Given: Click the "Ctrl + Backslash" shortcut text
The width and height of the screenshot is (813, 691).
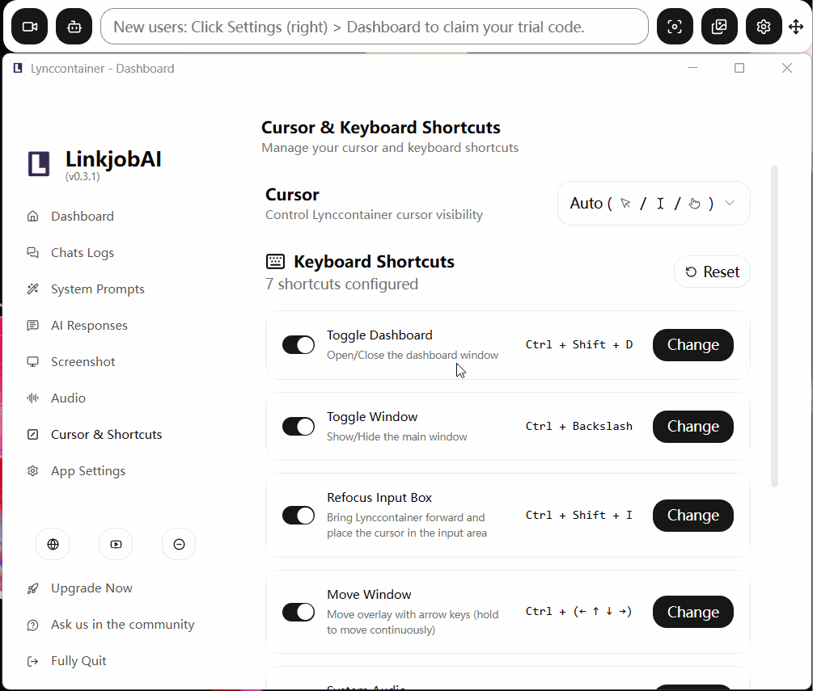Looking at the screenshot, I should [x=579, y=426].
